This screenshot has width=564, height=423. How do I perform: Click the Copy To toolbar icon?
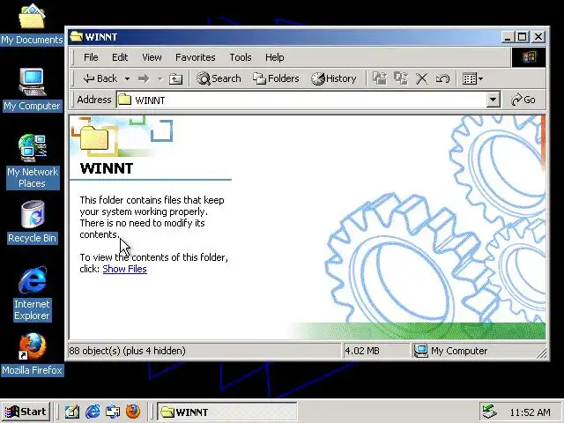401,78
